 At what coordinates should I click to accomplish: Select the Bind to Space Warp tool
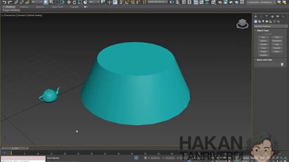(27, 2)
